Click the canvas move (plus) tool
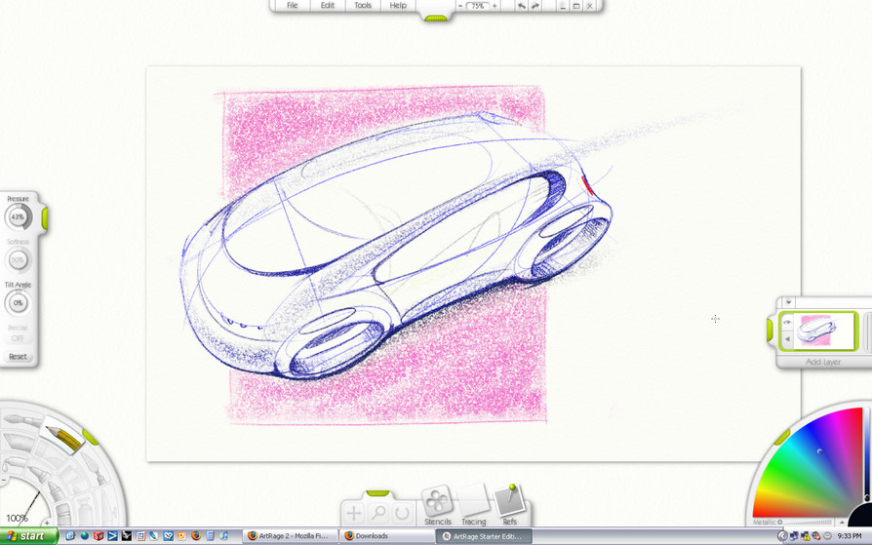 (354, 513)
